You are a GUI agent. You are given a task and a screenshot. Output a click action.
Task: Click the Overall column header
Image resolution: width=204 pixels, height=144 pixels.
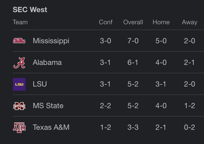[x=133, y=22]
